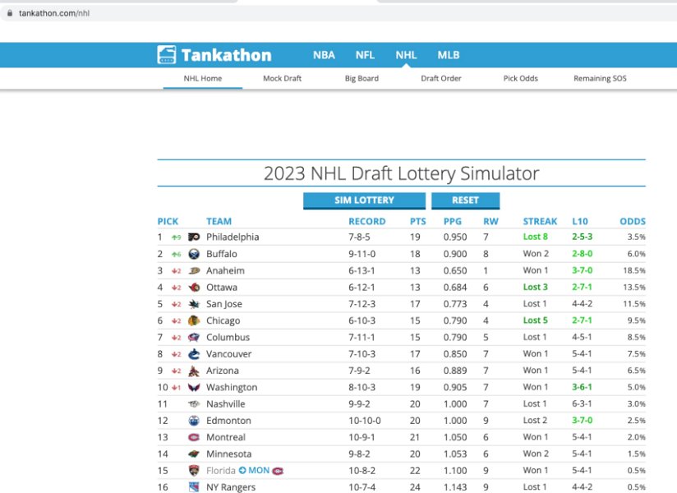
Task: Click the Montreal Canadiens logo in row 13
Action: click(194, 437)
